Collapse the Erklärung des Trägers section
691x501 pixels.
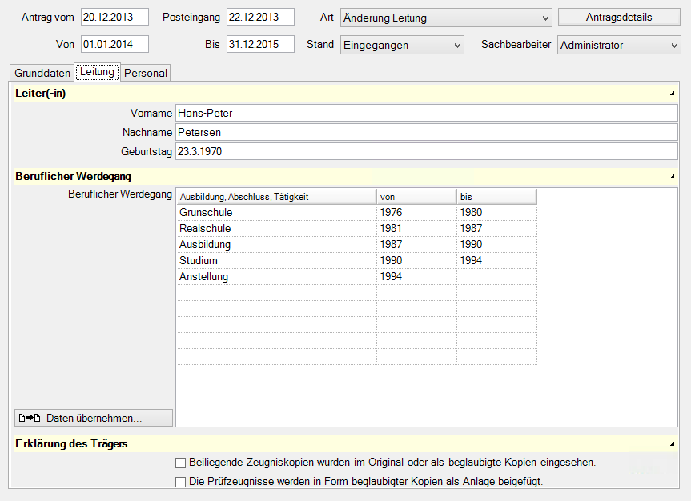(673, 443)
